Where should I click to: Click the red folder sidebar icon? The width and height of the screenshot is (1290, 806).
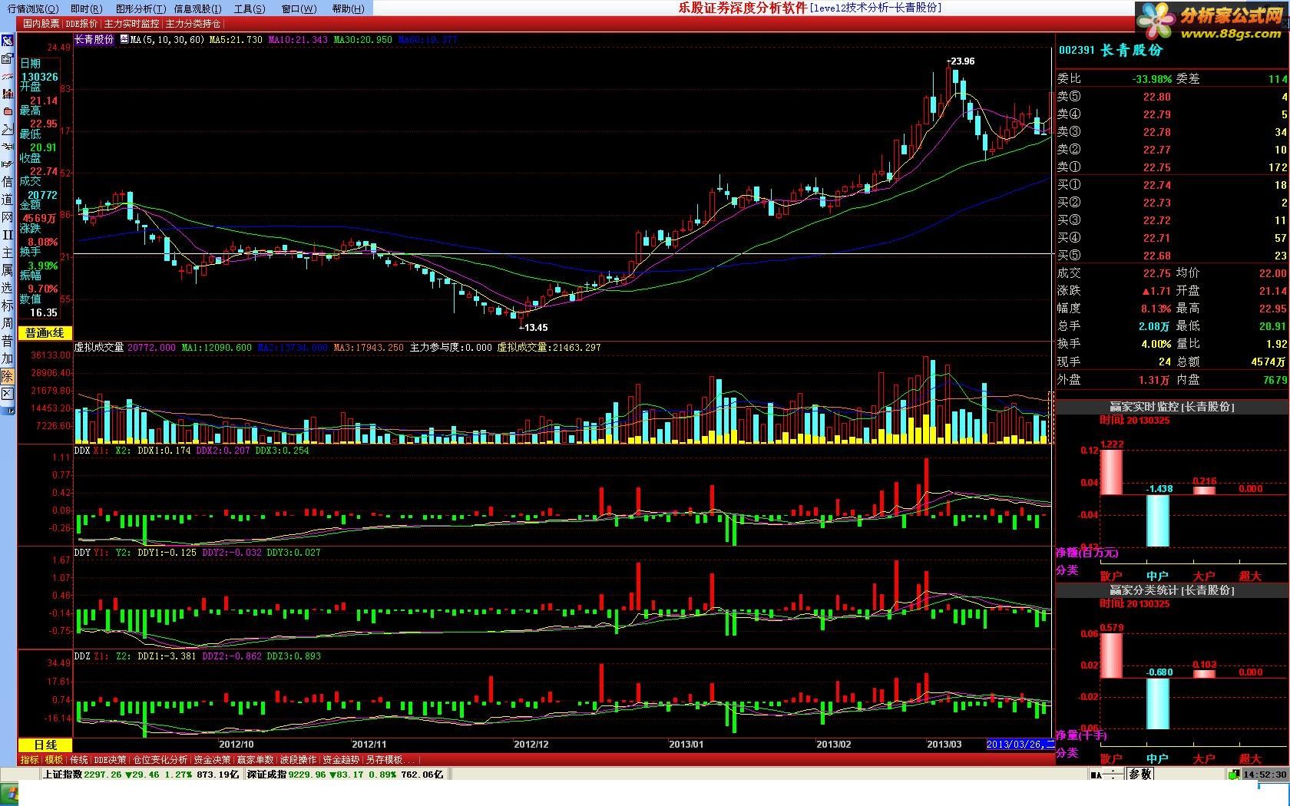coord(7,111)
